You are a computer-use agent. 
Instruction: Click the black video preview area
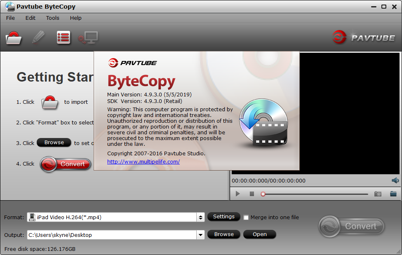[x=349, y=113]
